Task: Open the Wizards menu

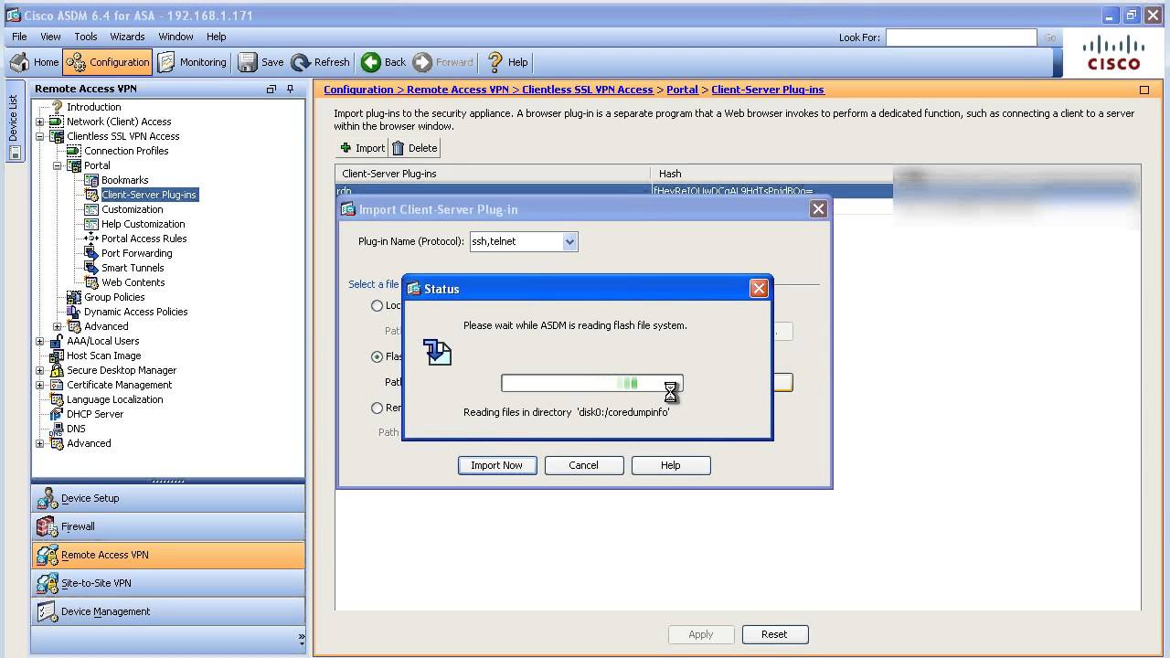Action: coord(127,37)
